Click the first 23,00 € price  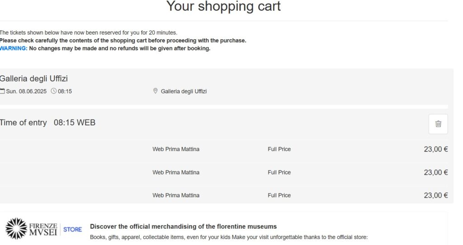pyautogui.click(x=436, y=149)
